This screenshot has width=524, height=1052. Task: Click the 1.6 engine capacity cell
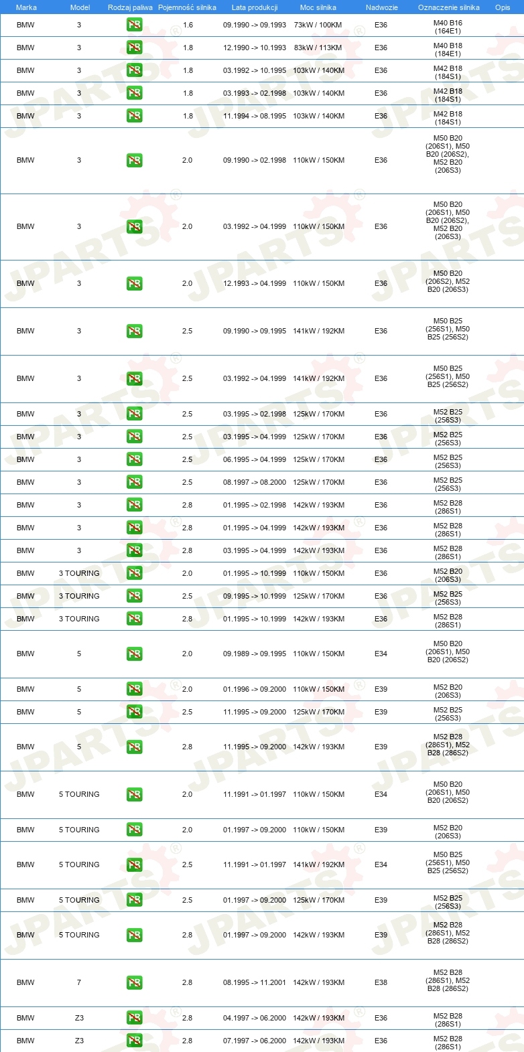(x=188, y=25)
